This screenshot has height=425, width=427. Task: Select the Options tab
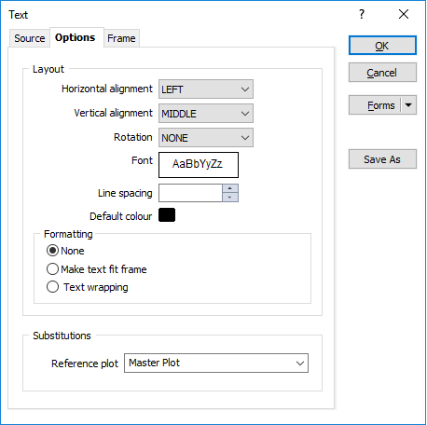click(76, 37)
